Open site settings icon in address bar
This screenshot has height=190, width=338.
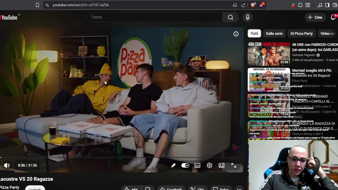[47, 5]
